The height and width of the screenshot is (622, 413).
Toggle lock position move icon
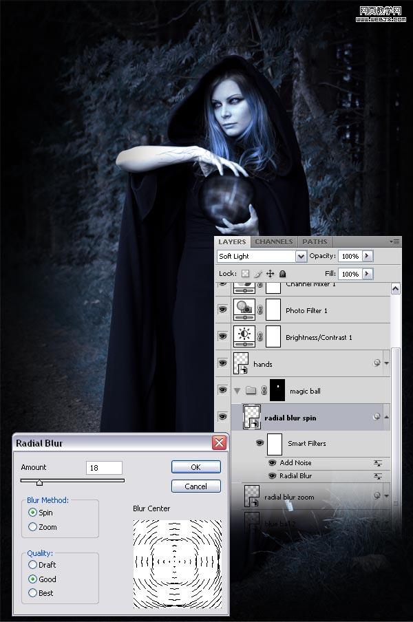coord(271,274)
